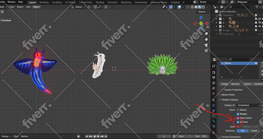Switch to the Shading workspace tab
The height and width of the screenshot is (139, 263).
point(100,2)
